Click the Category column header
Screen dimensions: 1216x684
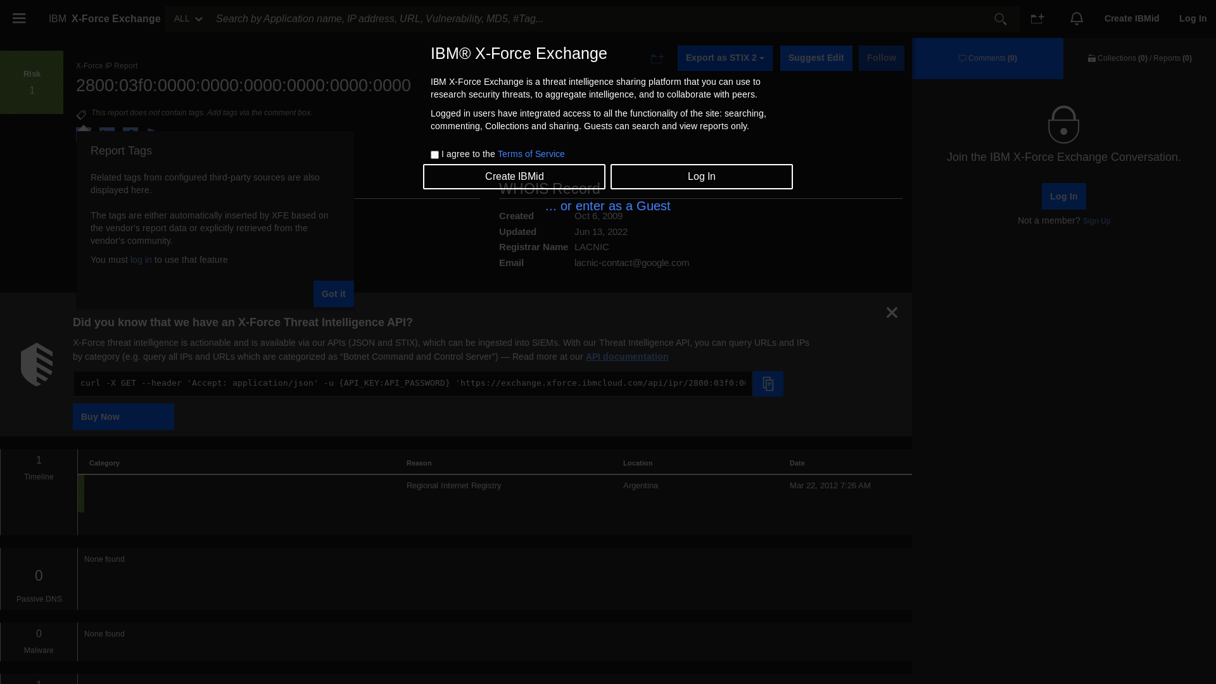click(104, 463)
